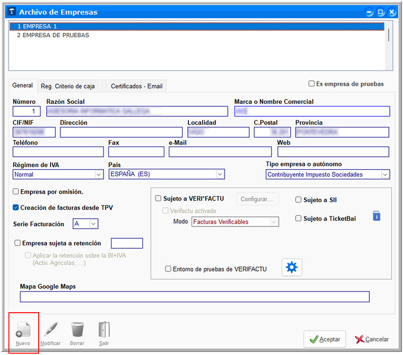Open Tipo empresa o autónomo dropdown
403x355 pixels.
pos(385,174)
